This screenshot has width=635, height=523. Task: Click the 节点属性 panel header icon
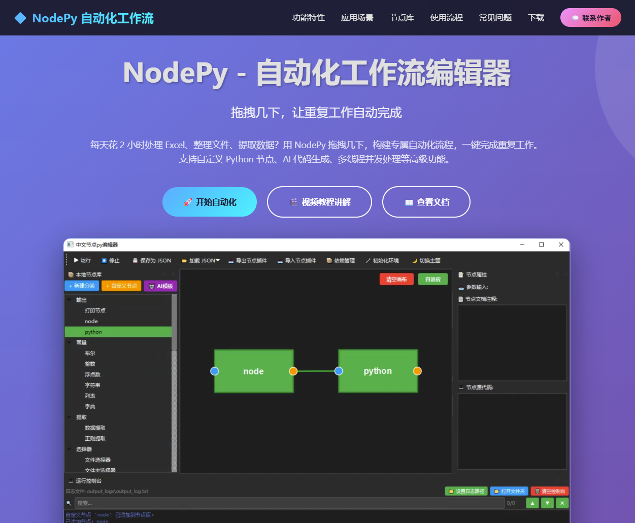coord(461,274)
